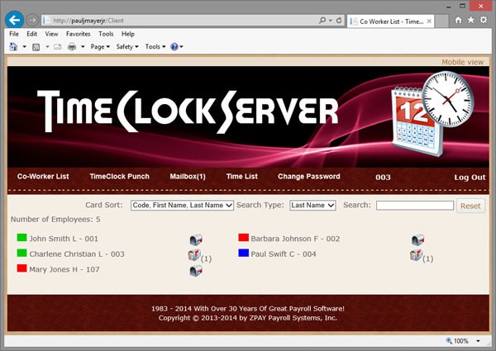Click red status square beside Mary Jones
Screen dimensions: 496x351
pyautogui.click(x=21, y=268)
